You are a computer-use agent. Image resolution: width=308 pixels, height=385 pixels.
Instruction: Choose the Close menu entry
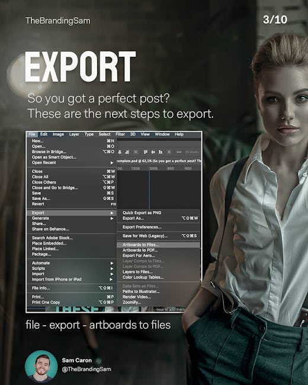click(x=71, y=171)
